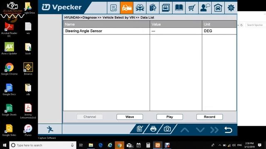Image resolution: width=266 pixels, height=149 pixels.
Task: Take a screenshot with the camera icon
Action: click(167, 129)
